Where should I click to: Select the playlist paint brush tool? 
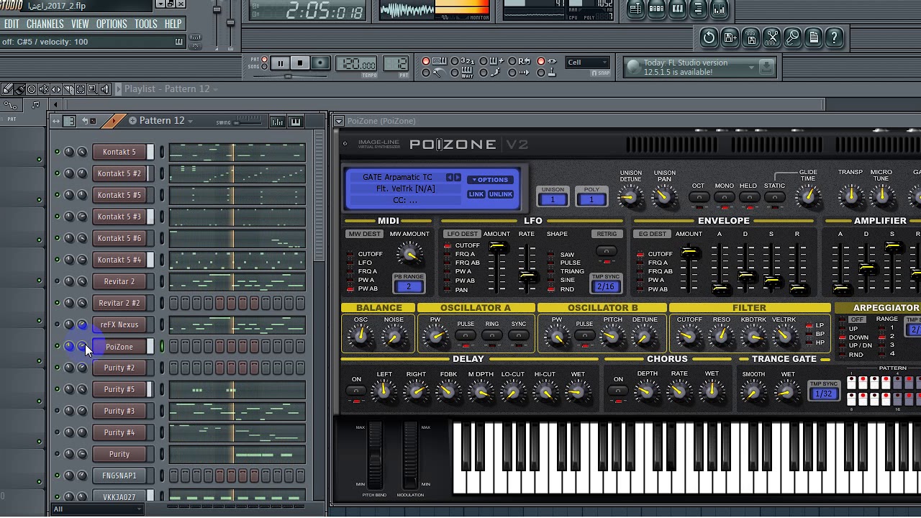coord(19,89)
